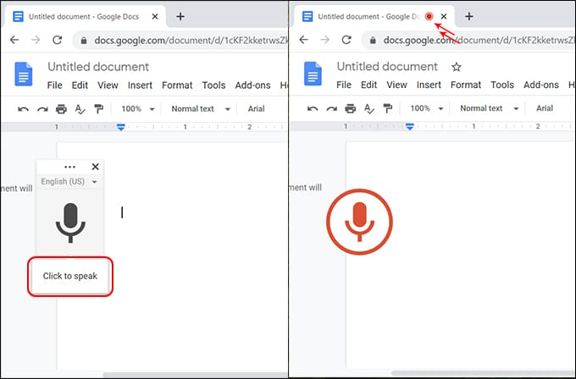This screenshot has width=576, height=379.
Task: Open a new tab in the right browser window
Action: 469,16
